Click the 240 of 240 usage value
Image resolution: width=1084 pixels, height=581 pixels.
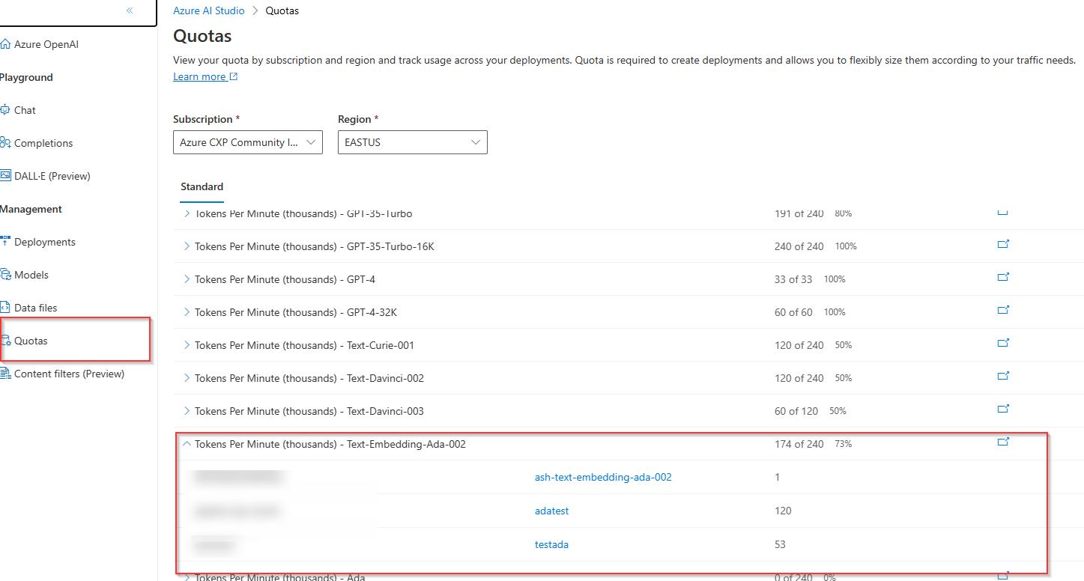point(799,246)
